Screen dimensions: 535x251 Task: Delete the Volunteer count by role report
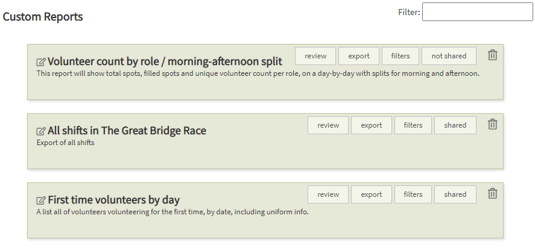tap(493, 55)
